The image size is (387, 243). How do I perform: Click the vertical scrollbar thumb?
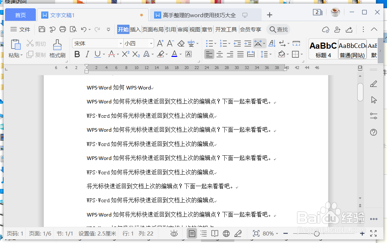(x=360, y=92)
